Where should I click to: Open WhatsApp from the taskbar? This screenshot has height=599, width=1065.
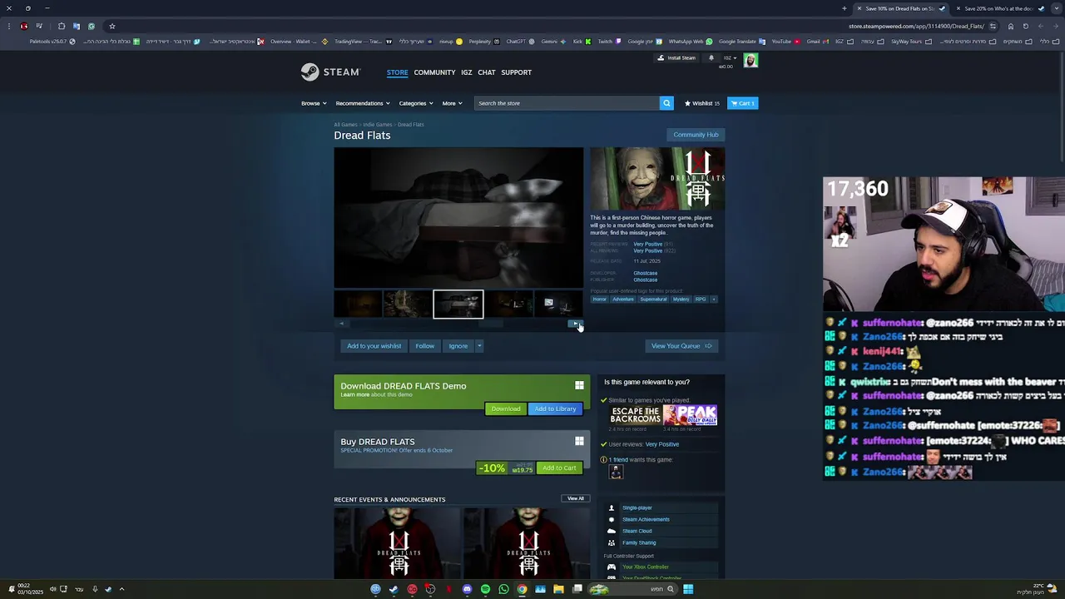503,589
